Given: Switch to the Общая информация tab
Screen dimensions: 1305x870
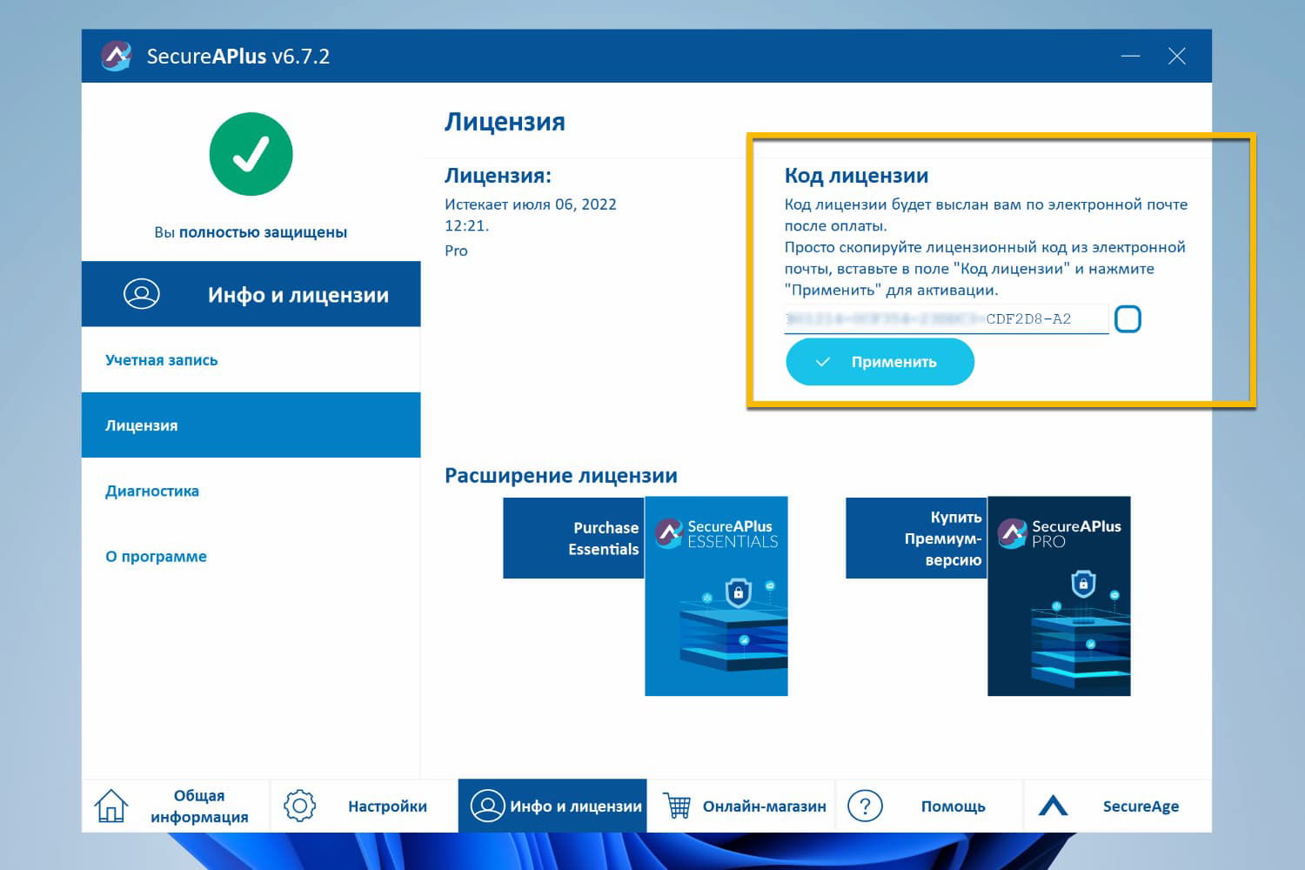Looking at the screenshot, I should 176,806.
